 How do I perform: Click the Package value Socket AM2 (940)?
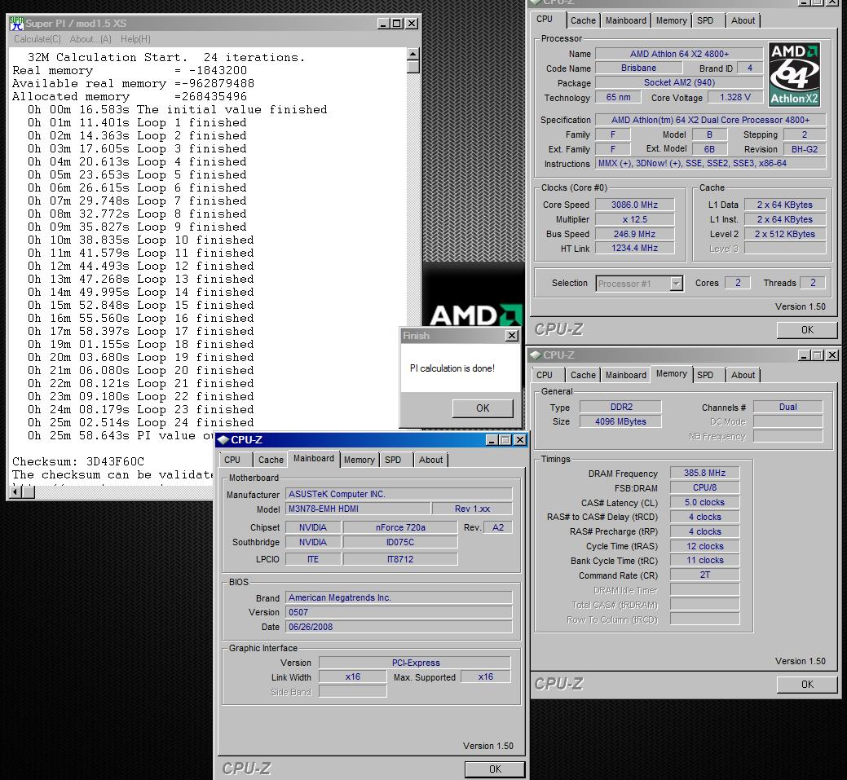pyautogui.click(x=679, y=82)
